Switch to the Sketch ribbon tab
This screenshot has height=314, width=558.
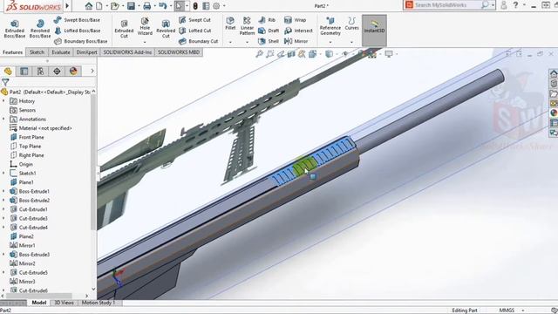(37, 52)
